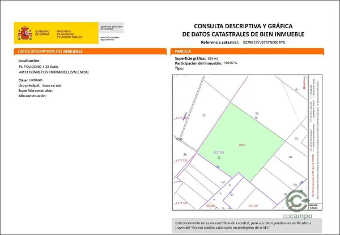Click parcel 13 on the cadastral map
This screenshot has height=235, width=340.
coord(257,114)
